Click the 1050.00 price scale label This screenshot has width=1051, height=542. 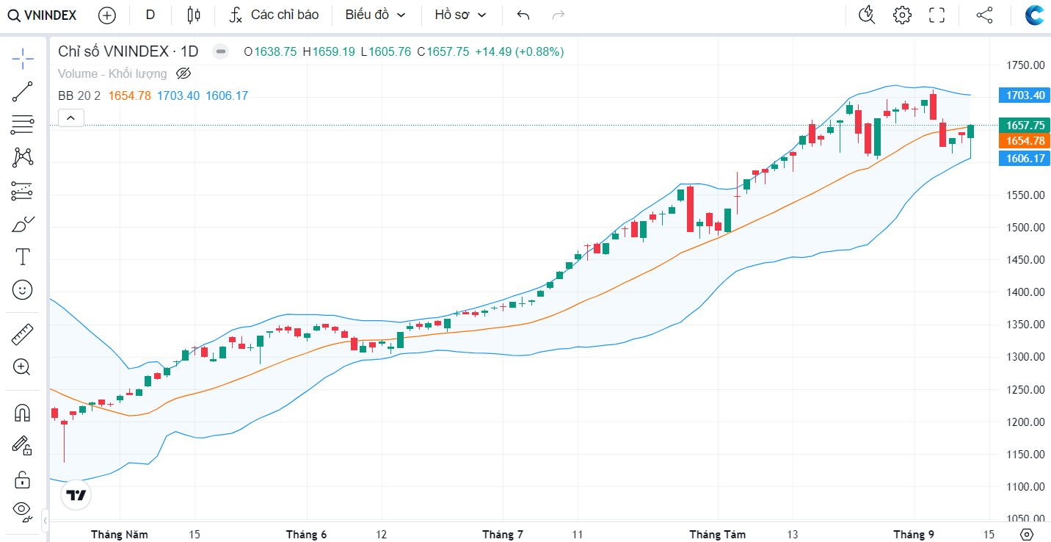coord(1025,518)
